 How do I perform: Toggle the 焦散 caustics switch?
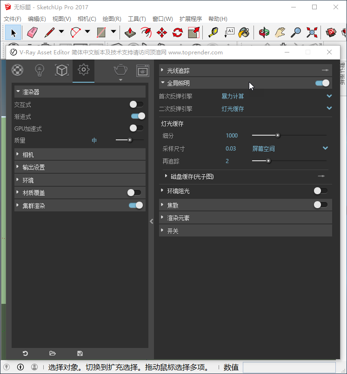tap(320, 204)
